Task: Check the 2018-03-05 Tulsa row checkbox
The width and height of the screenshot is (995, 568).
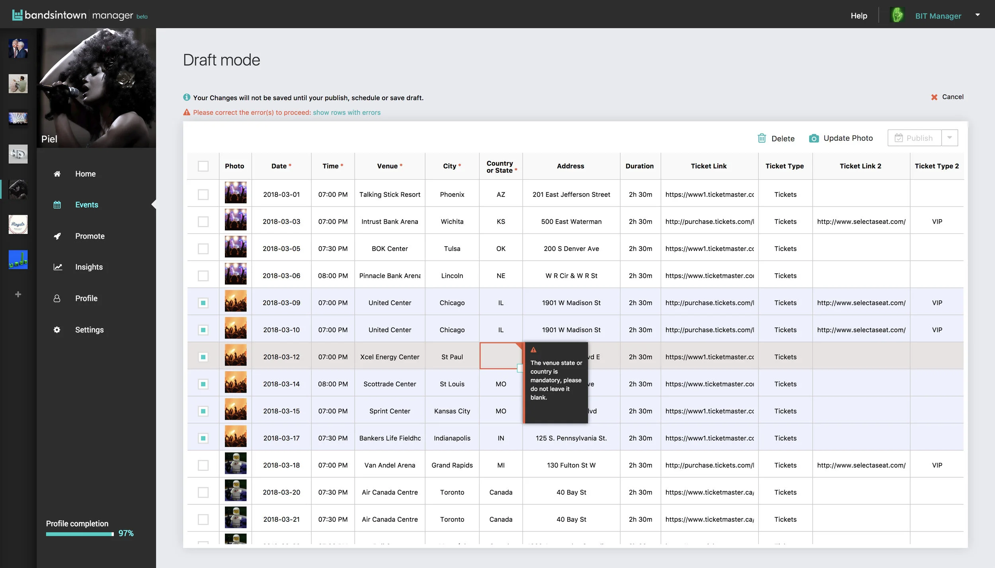Action: tap(203, 249)
